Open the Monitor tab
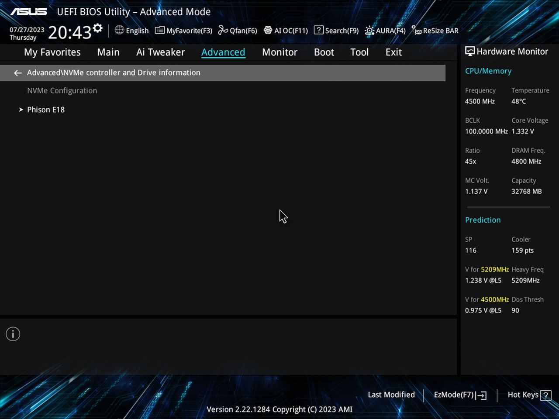 pyautogui.click(x=279, y=52)
